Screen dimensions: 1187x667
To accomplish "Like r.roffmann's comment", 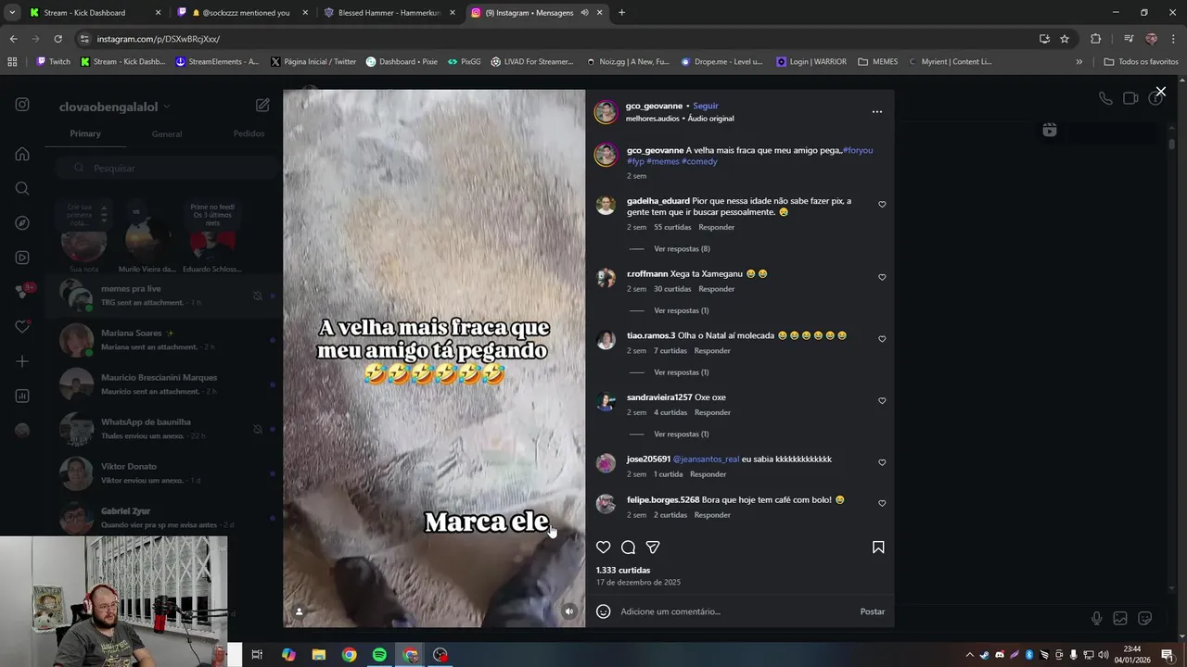I will click(x=882, y=277).
